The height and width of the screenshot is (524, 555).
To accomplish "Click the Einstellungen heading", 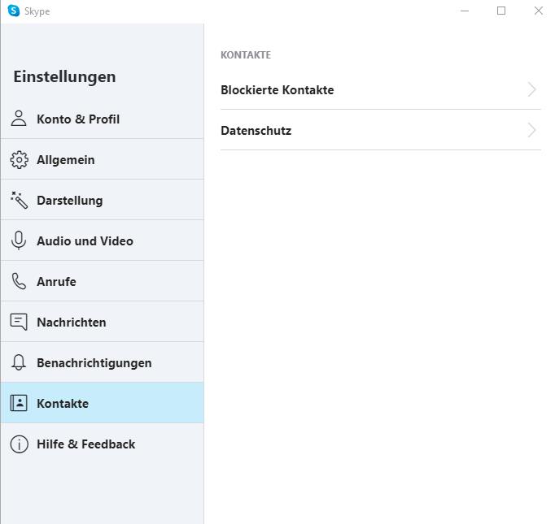I will click(64, 76).
